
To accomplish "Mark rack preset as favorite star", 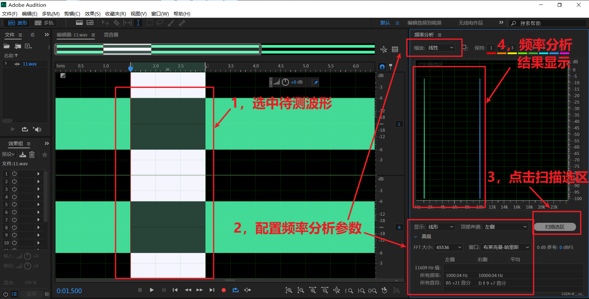I will (x=45, y=155).
